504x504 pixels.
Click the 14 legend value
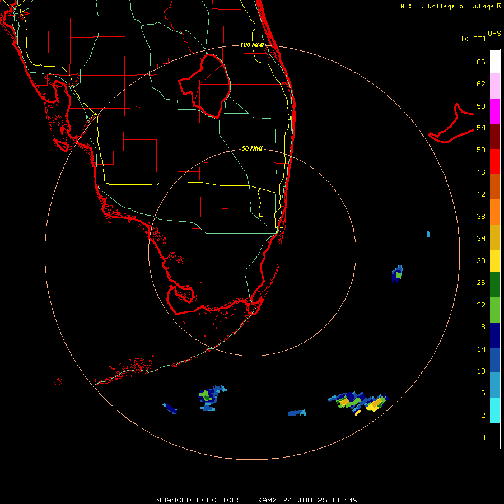click(x=481, y=349)
